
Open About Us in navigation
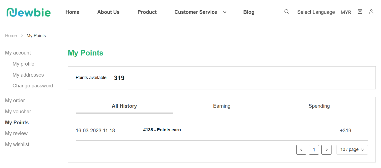pyautogui.click(x=108, y=12)
